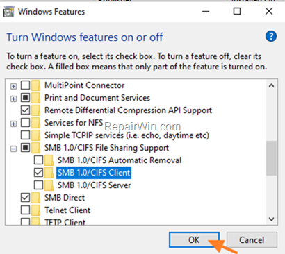Viewport: 285px width, 254px height.
Task: Click the SMB 1.0/CIFS Server folder icon
Action: click(49, 185)
